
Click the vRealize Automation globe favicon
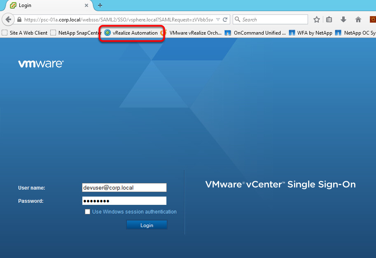click(107, 33)
